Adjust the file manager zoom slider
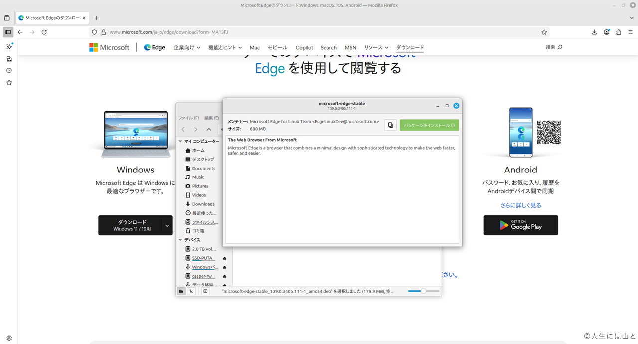This screenshot has width=638, height=344. pos(423,291)
